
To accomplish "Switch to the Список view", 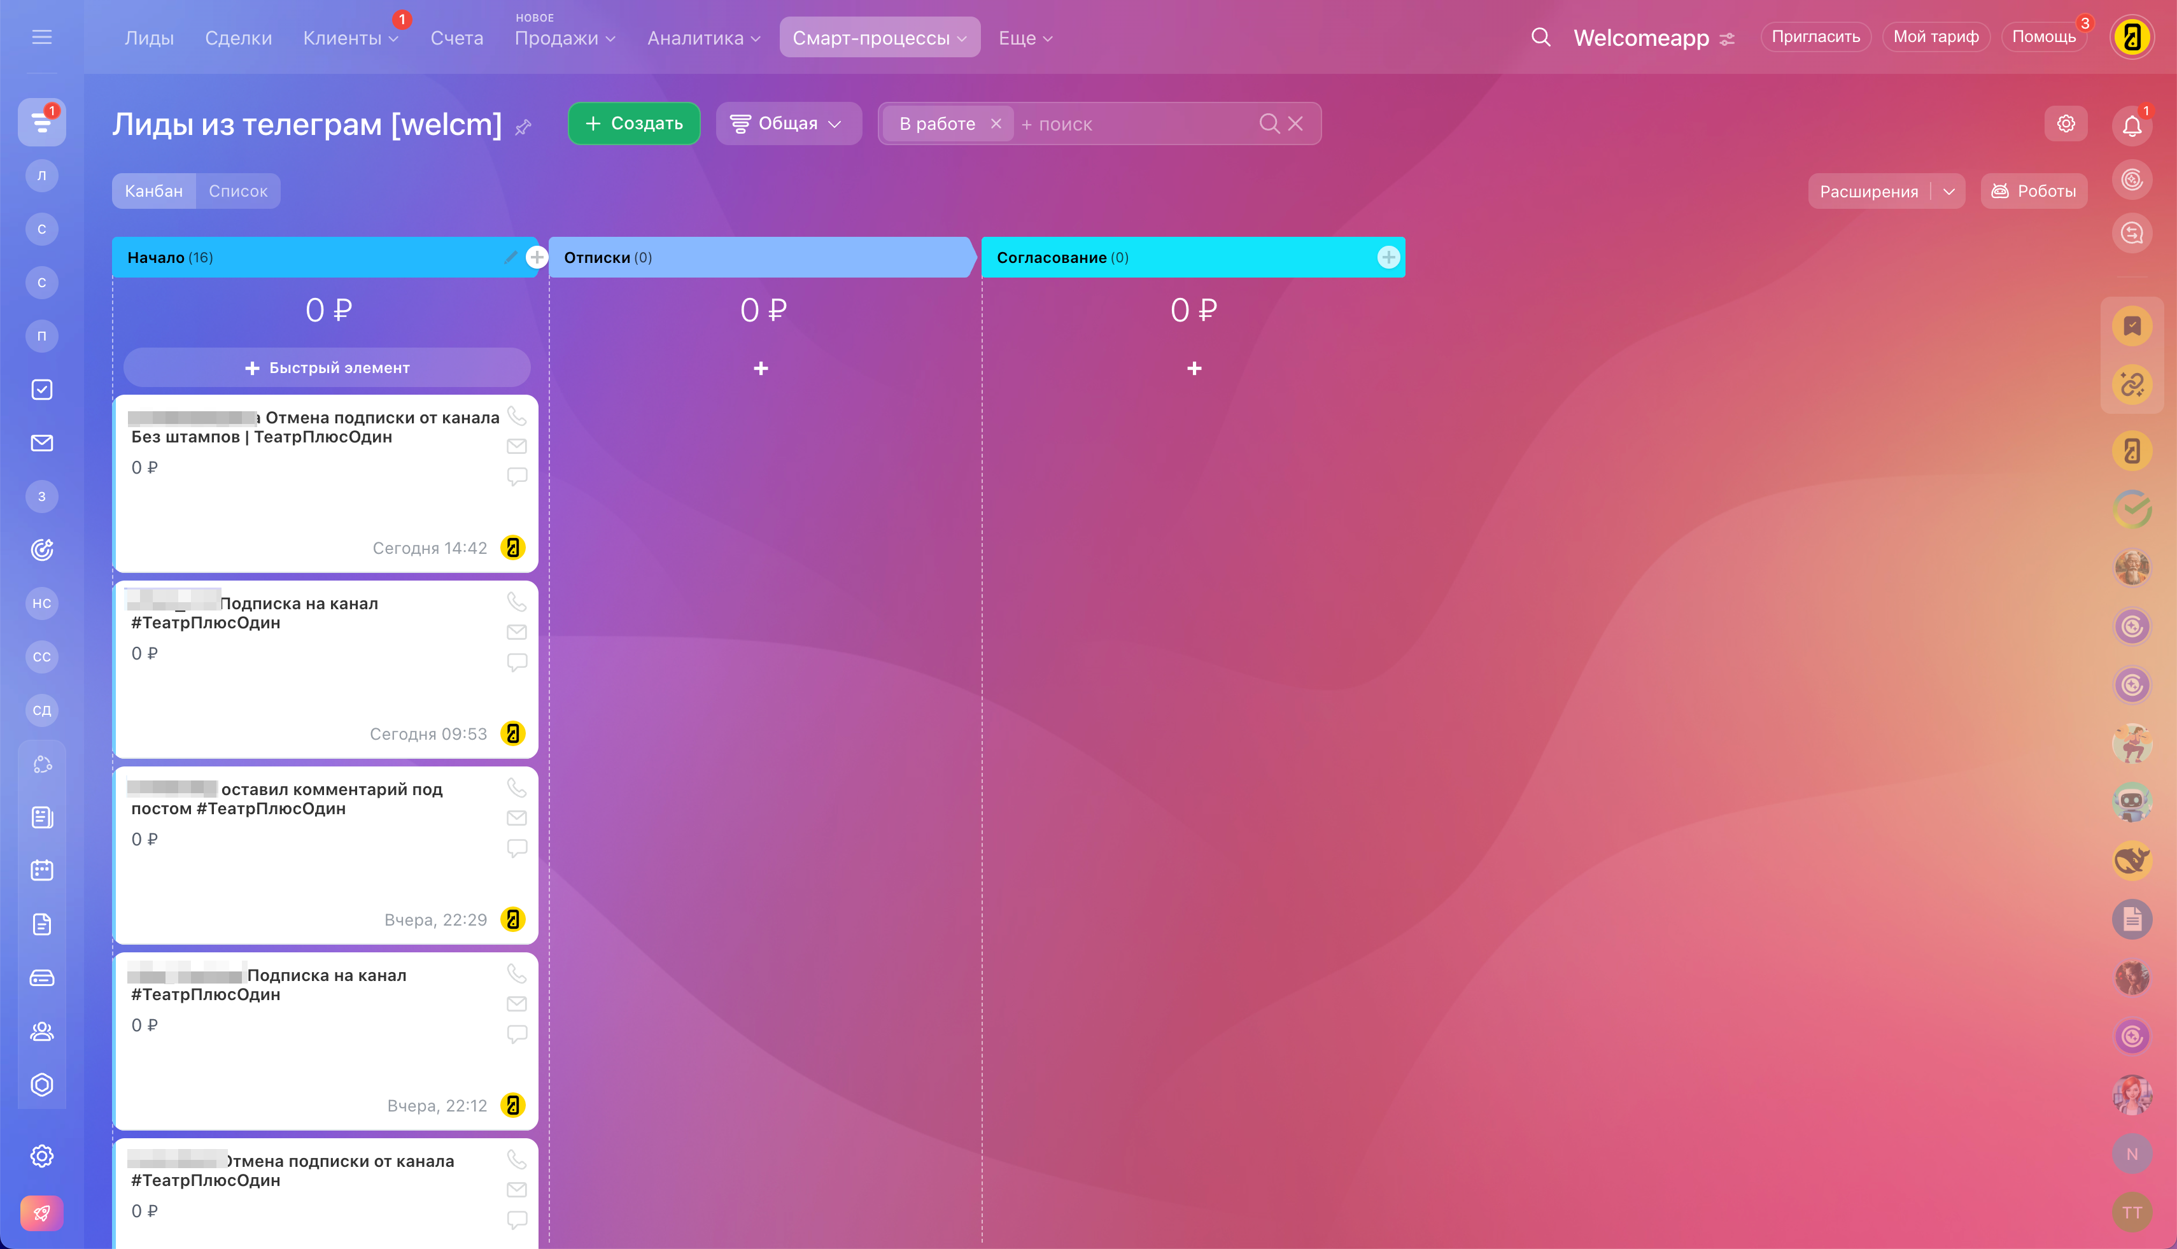I will 237,190.
